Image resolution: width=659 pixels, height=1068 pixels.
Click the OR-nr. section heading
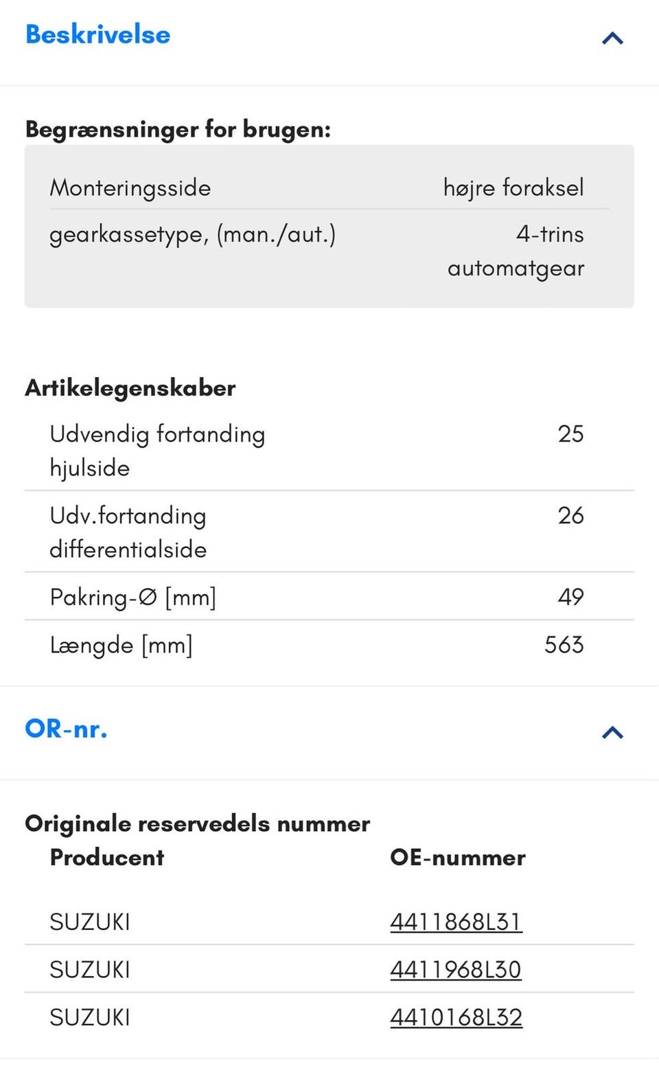pyautogui.click(x=66, y=729)
